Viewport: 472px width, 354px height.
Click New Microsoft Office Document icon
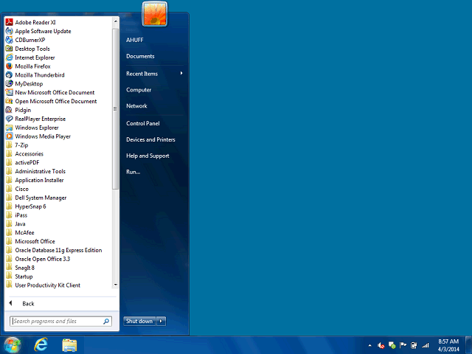pos(9,92)
